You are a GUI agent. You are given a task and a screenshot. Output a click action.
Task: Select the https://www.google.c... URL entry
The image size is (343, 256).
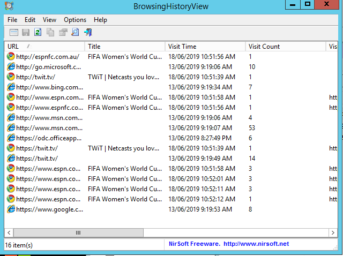pos(50,209)
